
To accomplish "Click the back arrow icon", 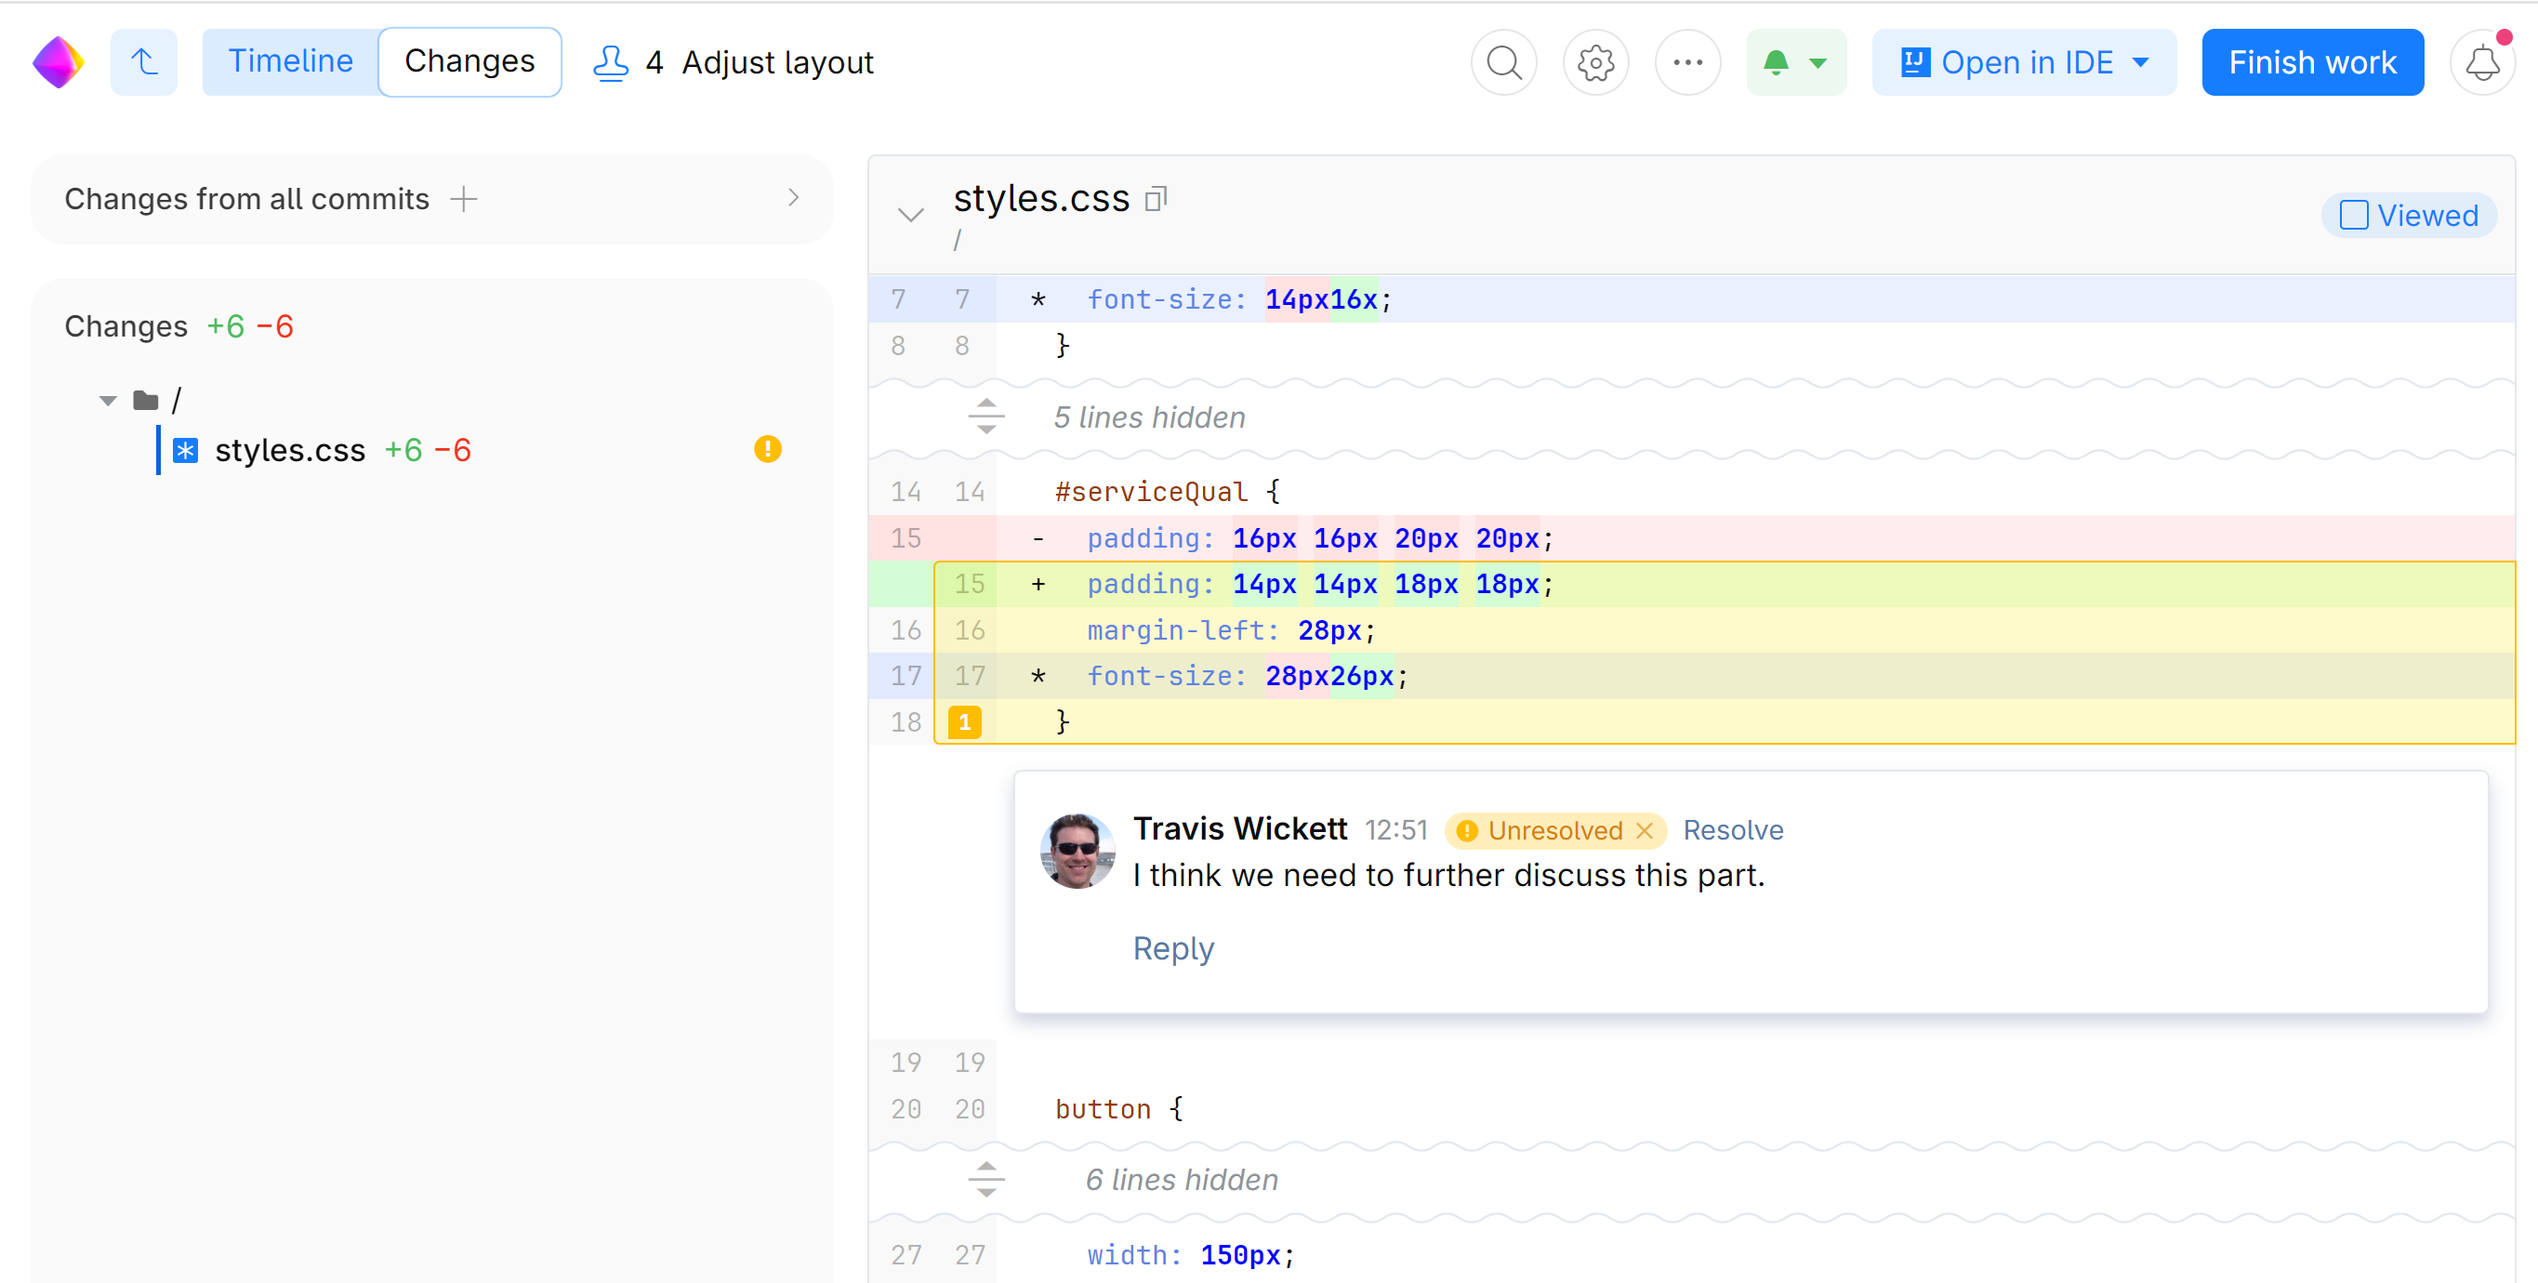I will tap(144, 63).
